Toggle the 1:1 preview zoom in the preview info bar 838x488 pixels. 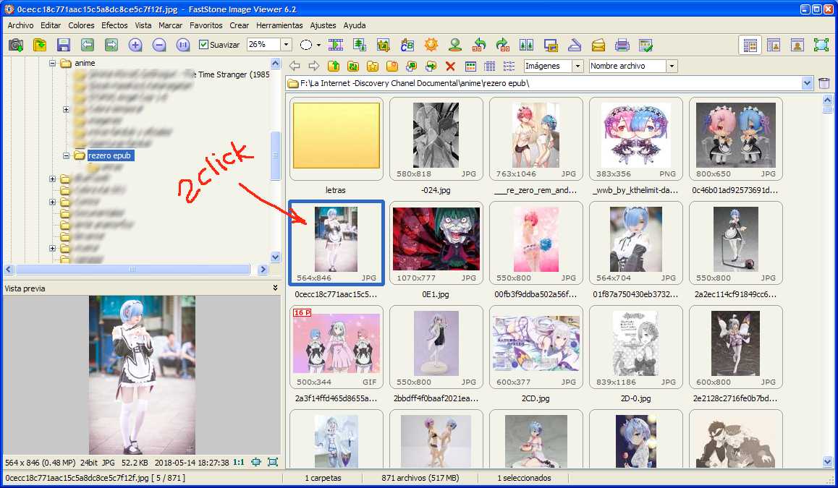point(238,463)
